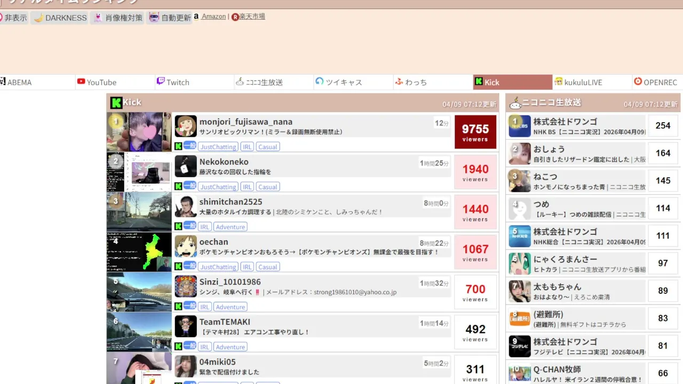Click IRL tag on Nekokoneko row

[247, 187]
